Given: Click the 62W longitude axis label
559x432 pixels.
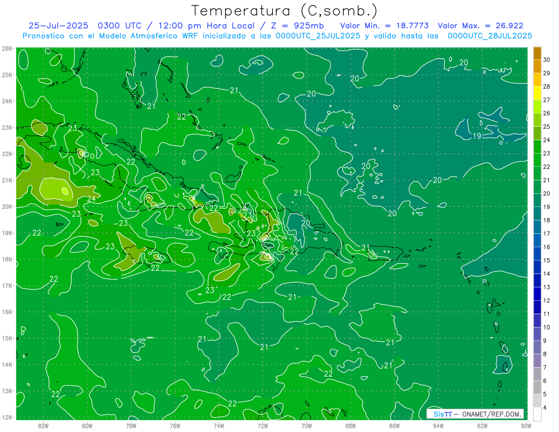Looking at the screenshot, I should [x=482, y=425].
